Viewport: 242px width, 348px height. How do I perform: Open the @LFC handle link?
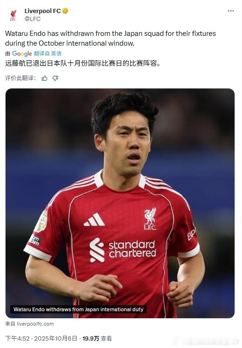33,19
